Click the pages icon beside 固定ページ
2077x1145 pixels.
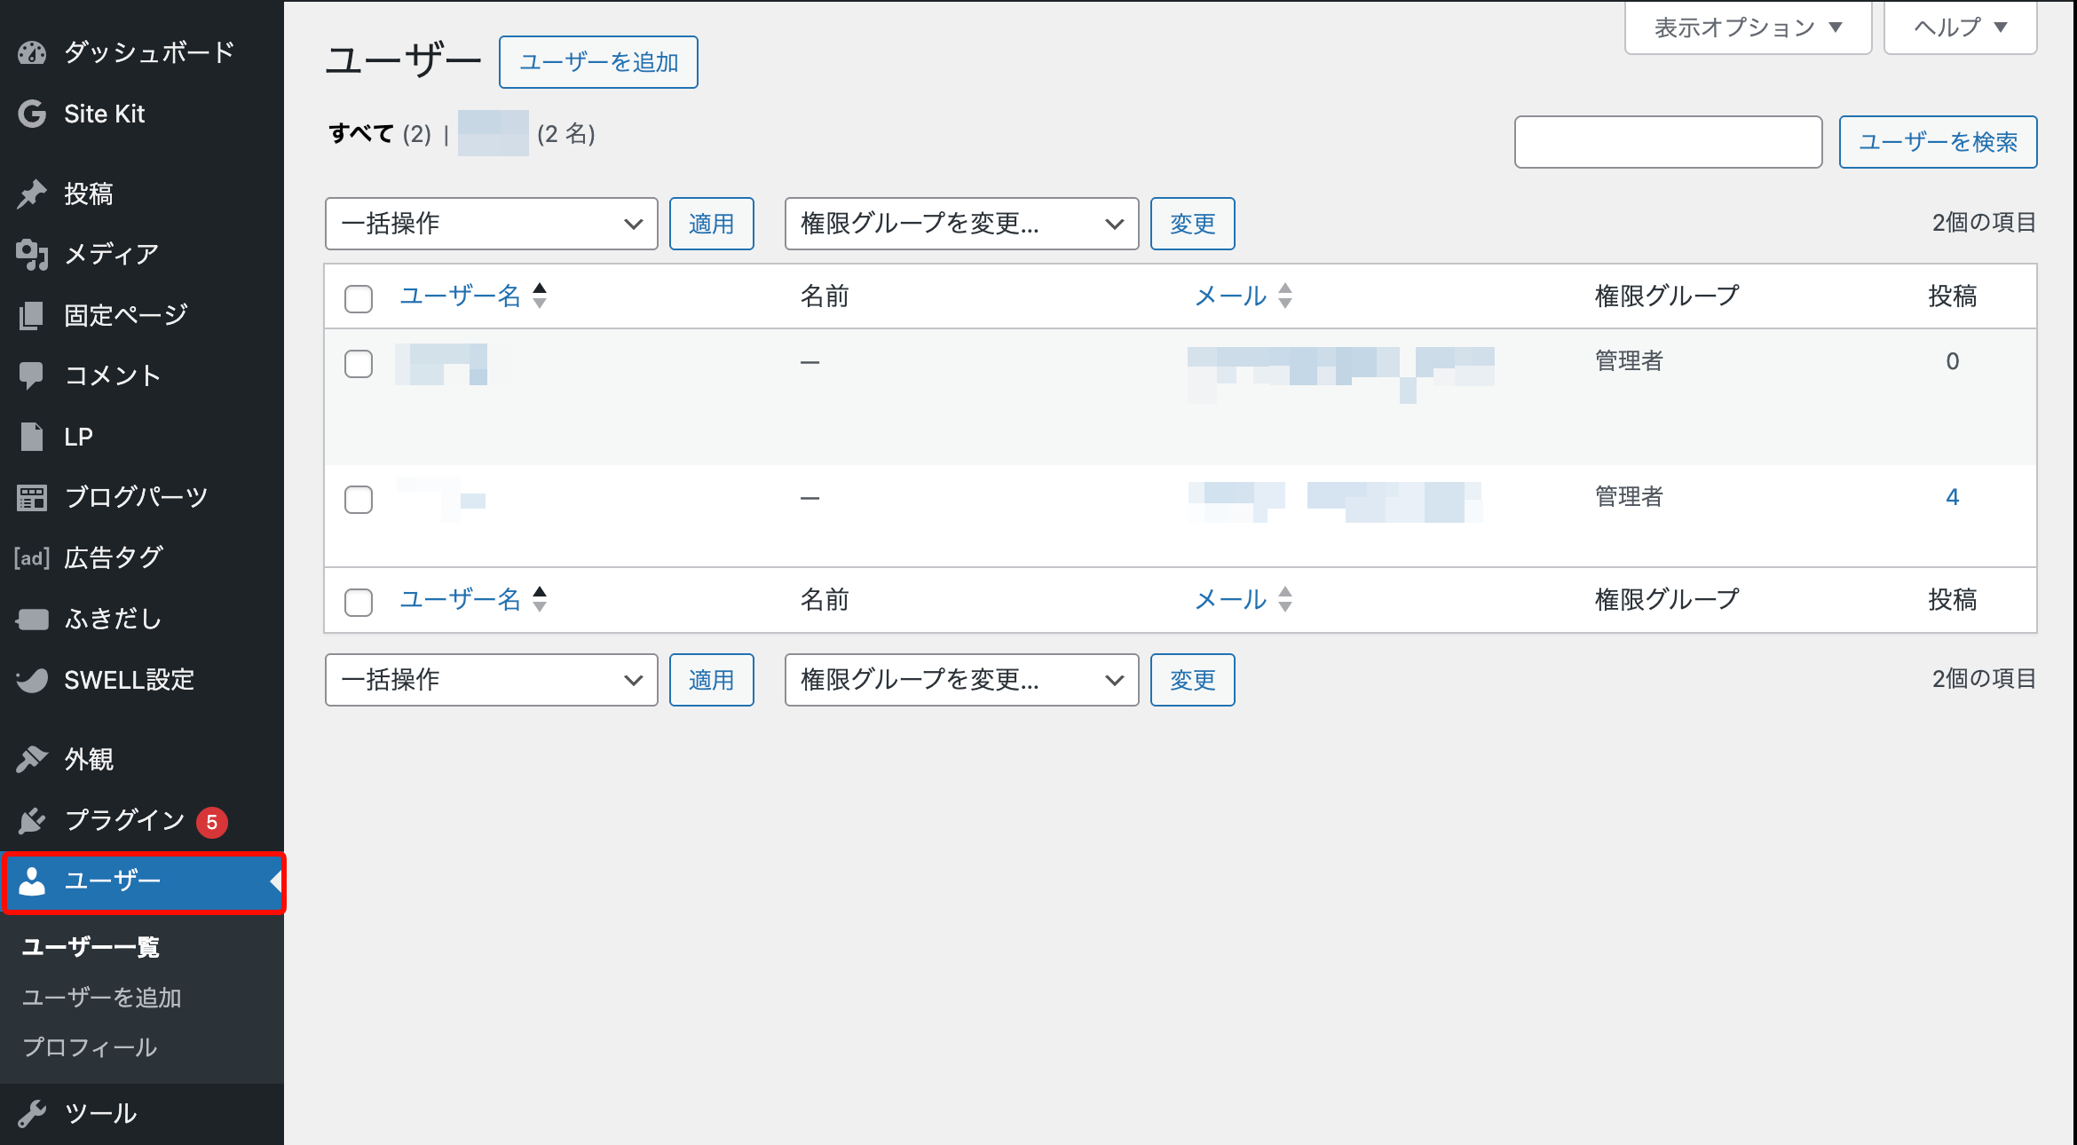click(x=32, y=315)
